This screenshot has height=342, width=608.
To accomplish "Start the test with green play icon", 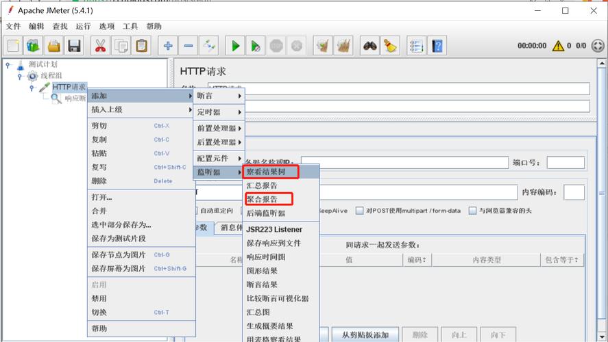I will [235, 46].
